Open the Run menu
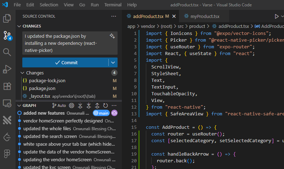The width and height of the screenshot is (284, 169). (x=95, y=5)
